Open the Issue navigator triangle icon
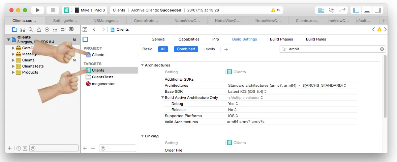The image size is (397, 162). point(39,29)
